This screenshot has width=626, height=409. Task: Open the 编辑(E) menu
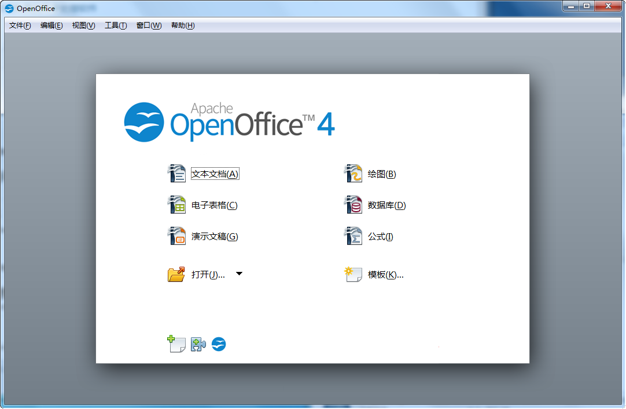[x=51, y=25]
